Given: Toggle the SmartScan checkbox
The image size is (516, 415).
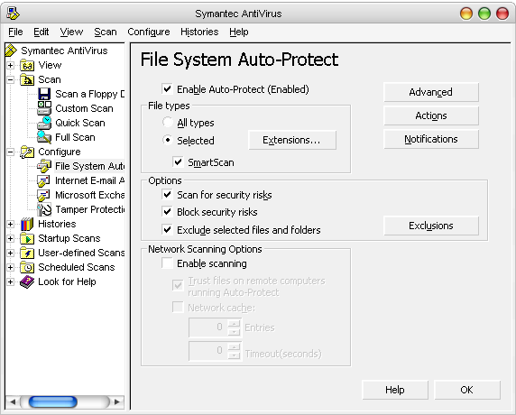Looking at the screenshot, I should click(x=178, y=161).
